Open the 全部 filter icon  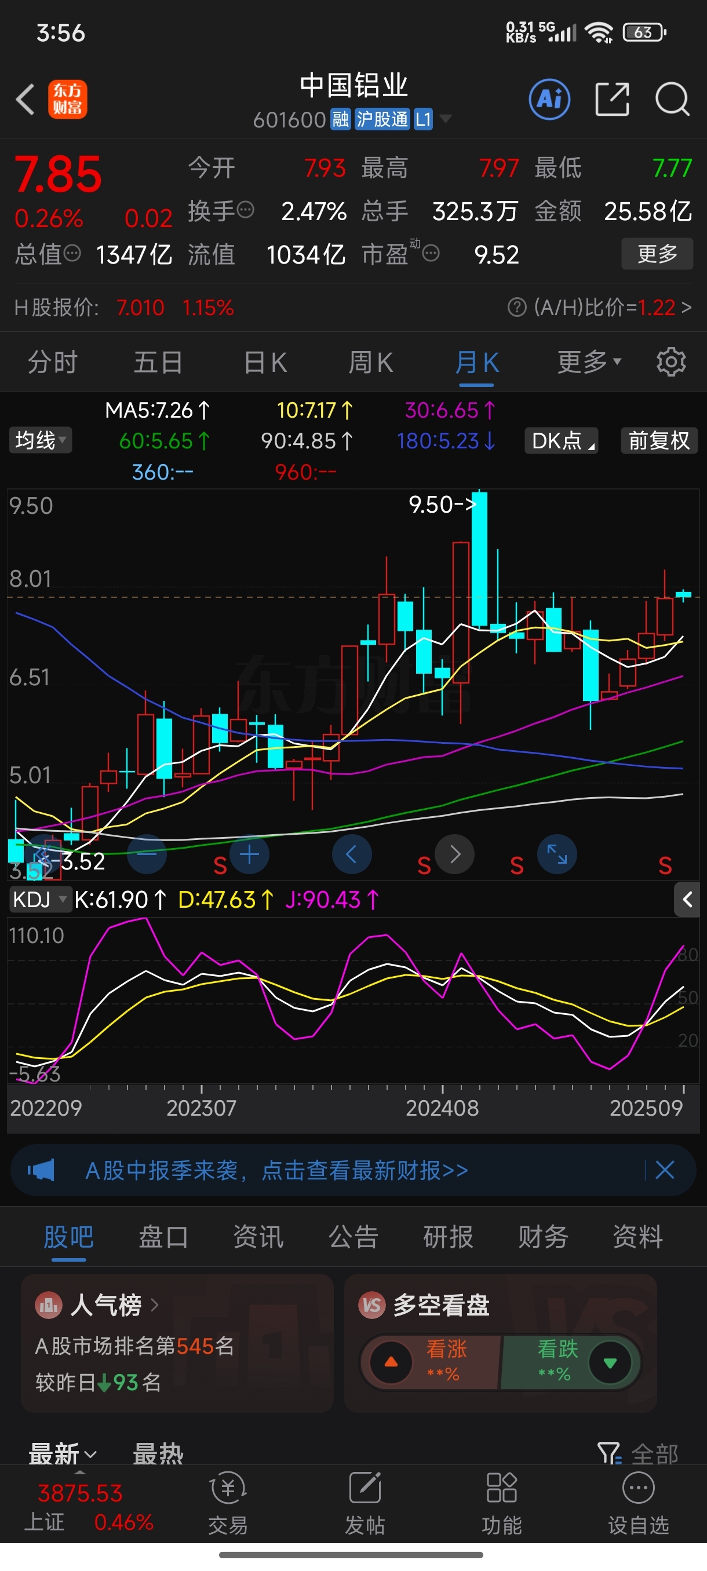(x=609, y=1453)
